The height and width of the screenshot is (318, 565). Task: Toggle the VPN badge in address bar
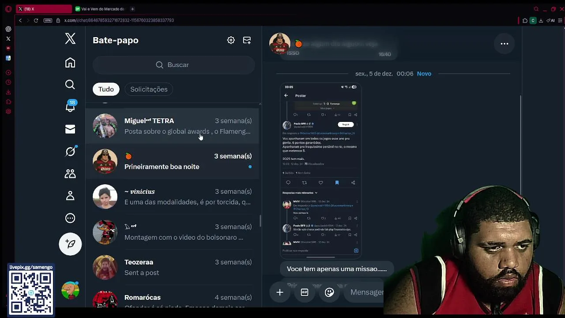coord(48,20)
